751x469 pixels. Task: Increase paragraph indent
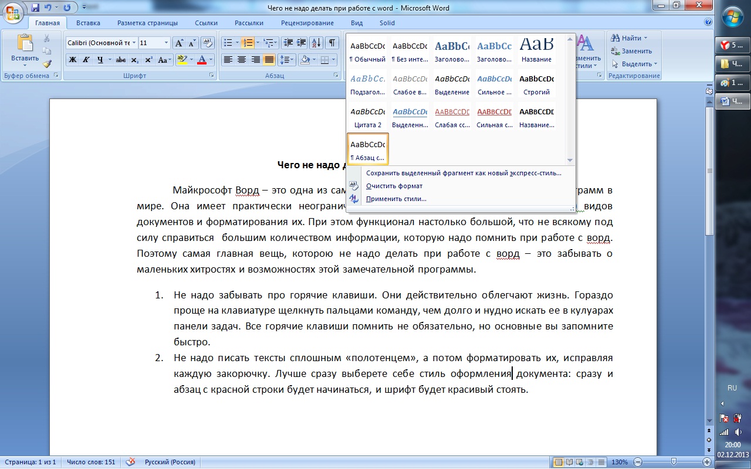(301, 43)
